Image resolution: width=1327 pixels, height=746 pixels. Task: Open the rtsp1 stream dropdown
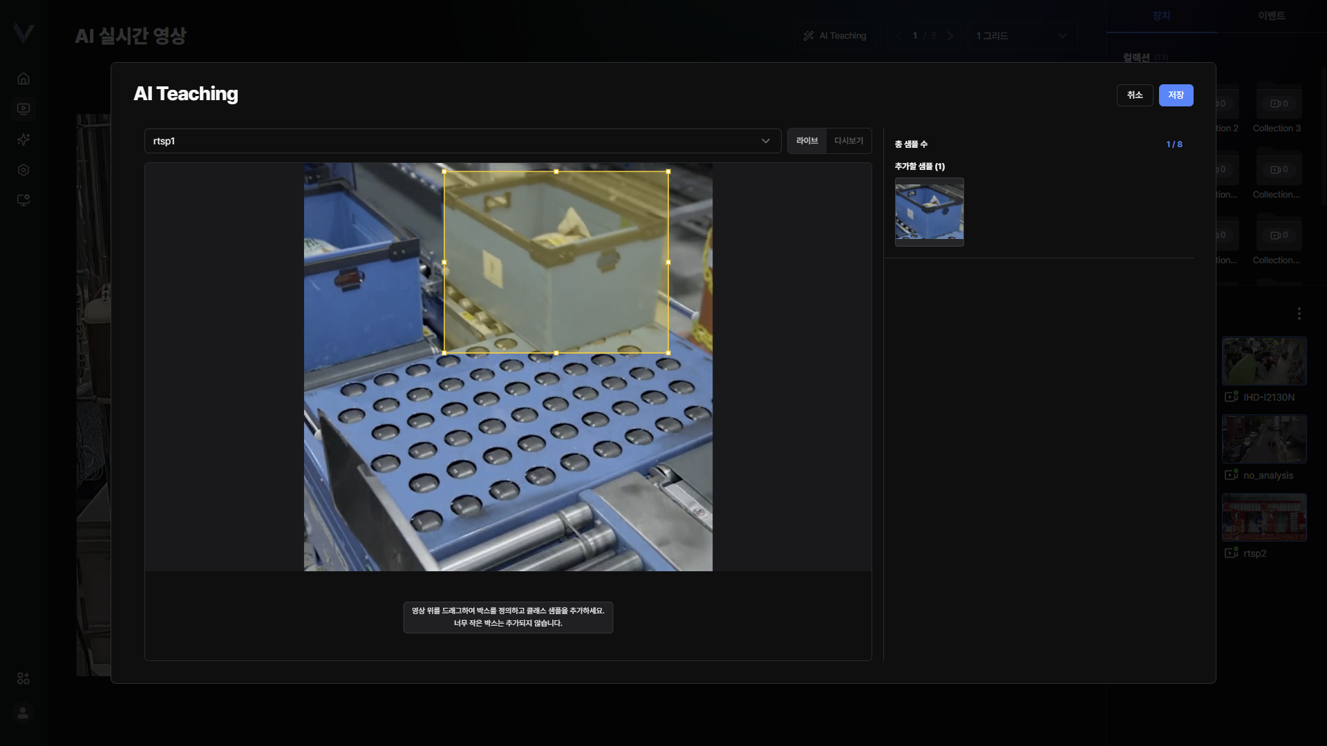[462, 141]
